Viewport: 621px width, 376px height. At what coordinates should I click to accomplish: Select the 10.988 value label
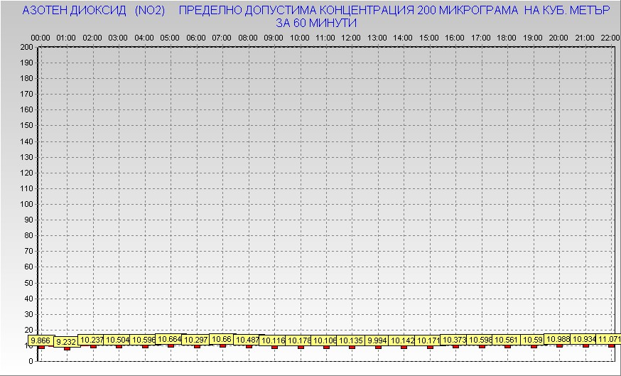click(558, 339)
